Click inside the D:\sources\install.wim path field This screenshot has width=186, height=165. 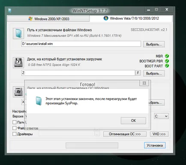click(x=81, y=44)
